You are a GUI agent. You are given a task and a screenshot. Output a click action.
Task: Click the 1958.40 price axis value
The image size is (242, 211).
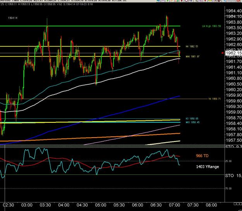click(234, 124)
